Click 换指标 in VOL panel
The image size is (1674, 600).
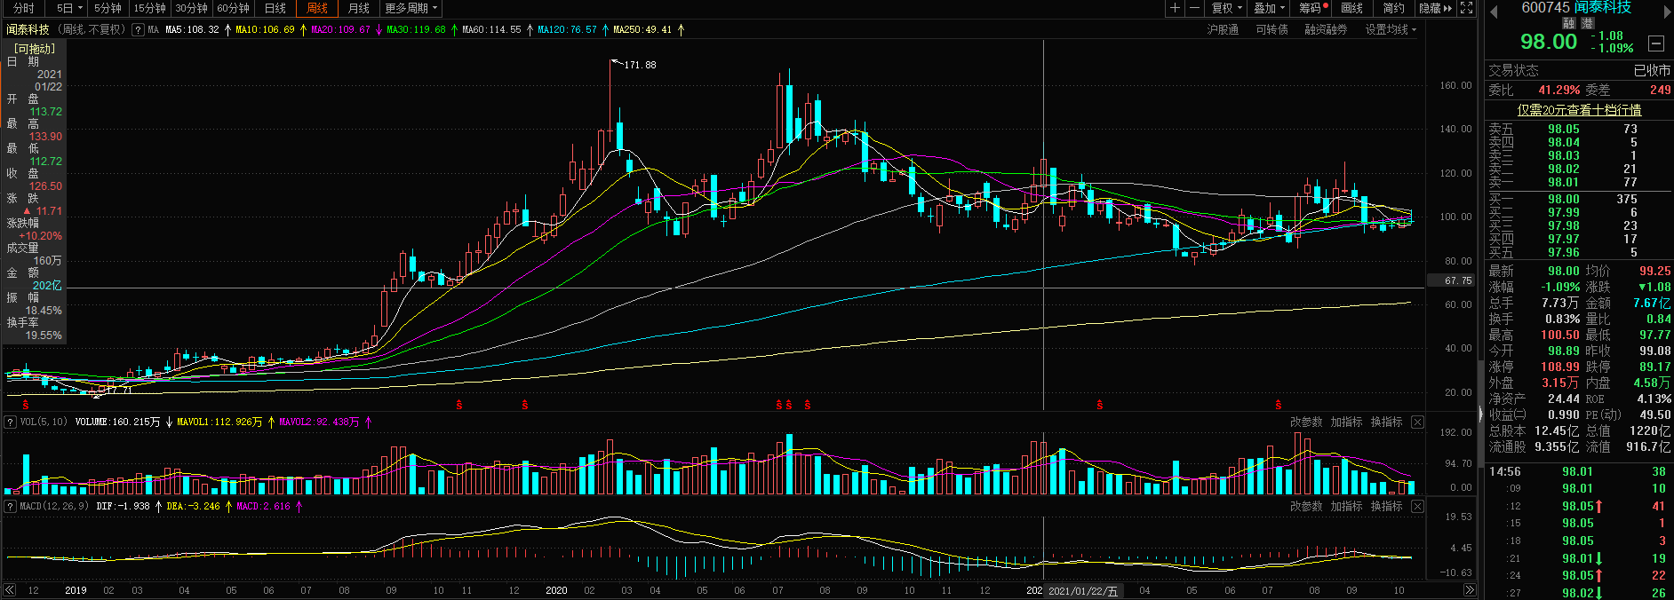(x=1386, y=422)
